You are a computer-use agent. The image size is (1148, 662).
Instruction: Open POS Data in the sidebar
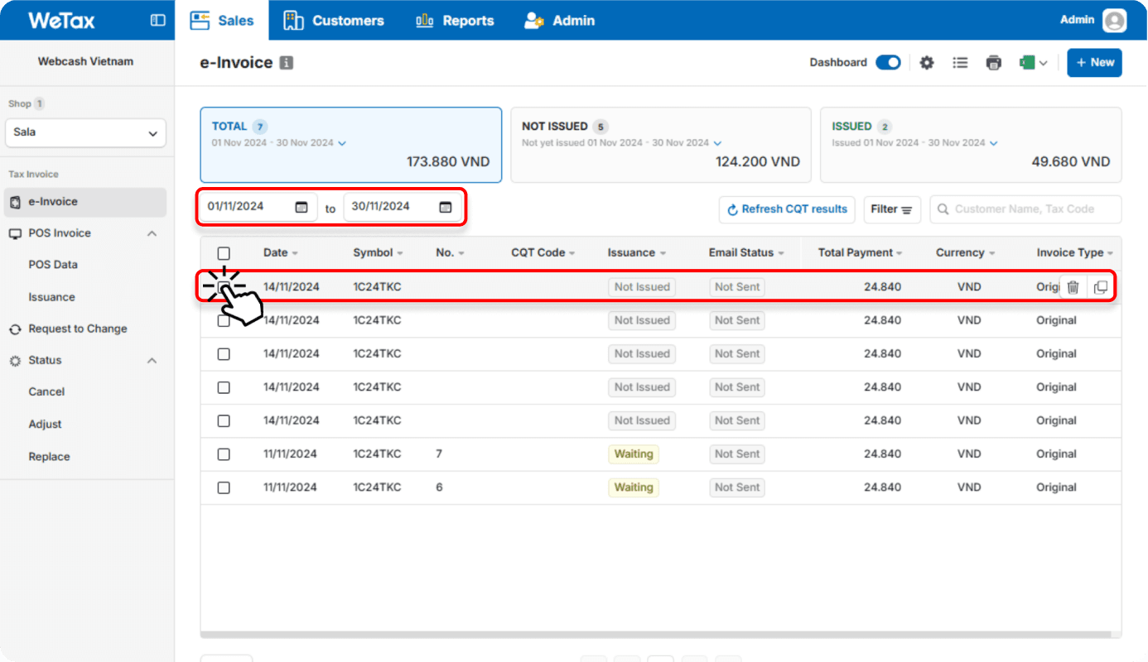click(53, 265)
